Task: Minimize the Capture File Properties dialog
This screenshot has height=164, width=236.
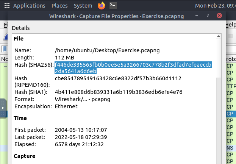Action: tap(197, 16)
